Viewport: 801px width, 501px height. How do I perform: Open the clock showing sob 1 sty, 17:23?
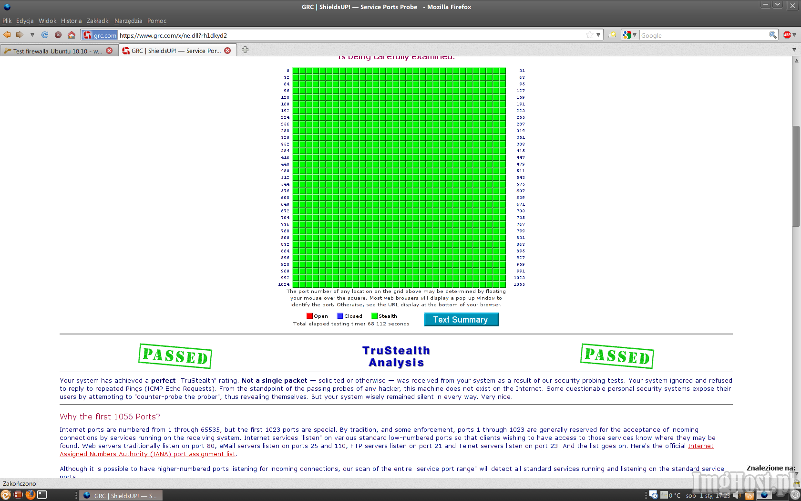(x=708, y=495)
